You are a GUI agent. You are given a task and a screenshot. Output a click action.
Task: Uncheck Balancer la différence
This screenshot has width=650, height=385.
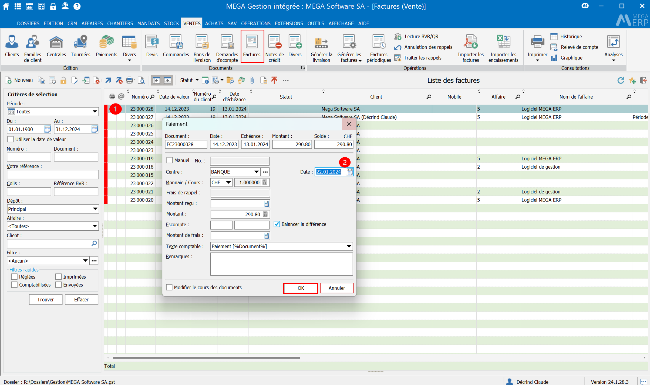pos(277,224)
